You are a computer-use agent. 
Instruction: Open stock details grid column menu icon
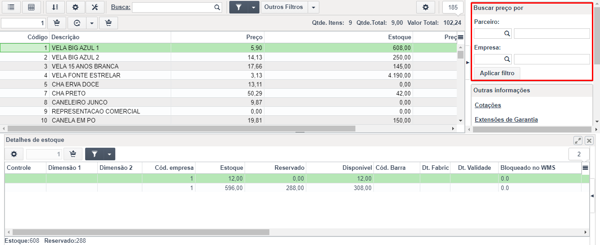pyautogui.click(x=586, y=168)
